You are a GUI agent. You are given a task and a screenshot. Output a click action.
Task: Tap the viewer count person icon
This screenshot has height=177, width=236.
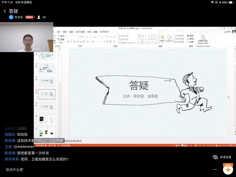click(39, 17)
